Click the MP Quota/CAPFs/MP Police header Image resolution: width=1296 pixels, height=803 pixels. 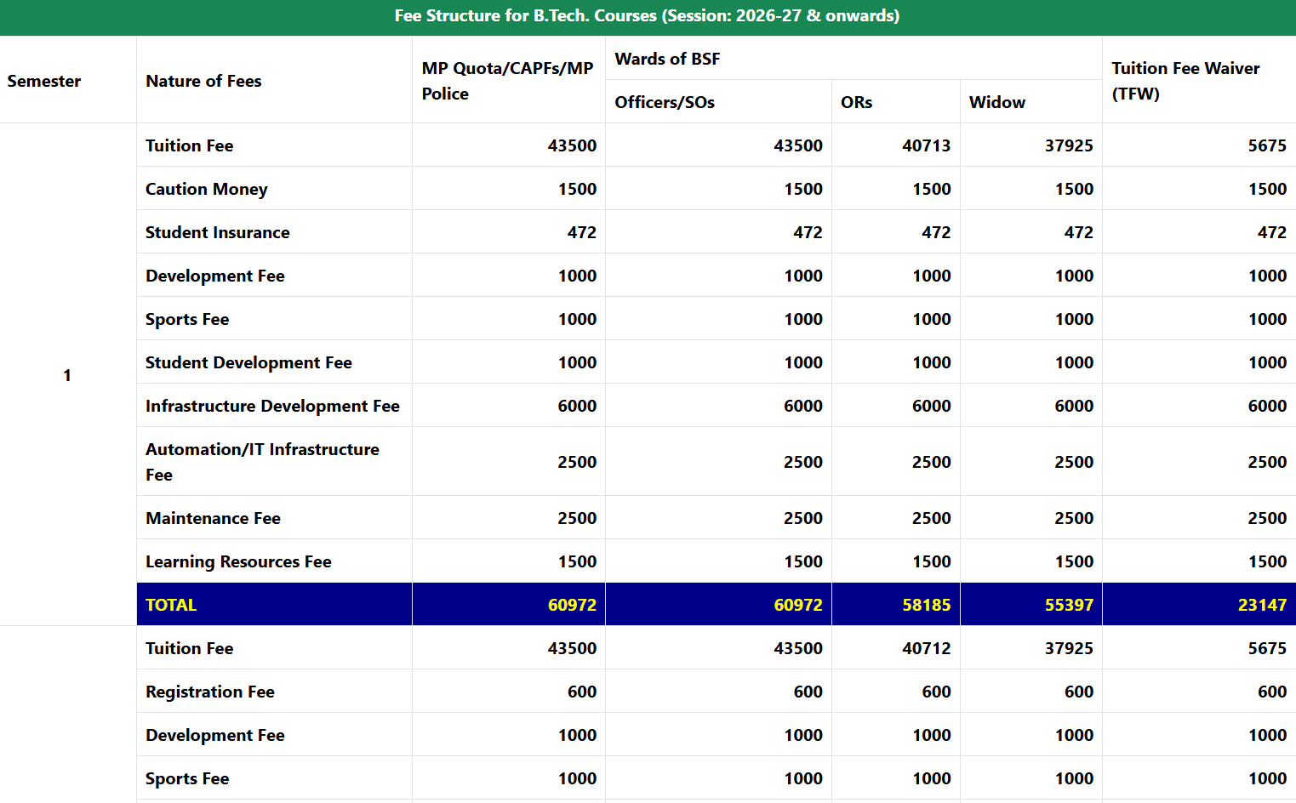(x=507, y=81)
